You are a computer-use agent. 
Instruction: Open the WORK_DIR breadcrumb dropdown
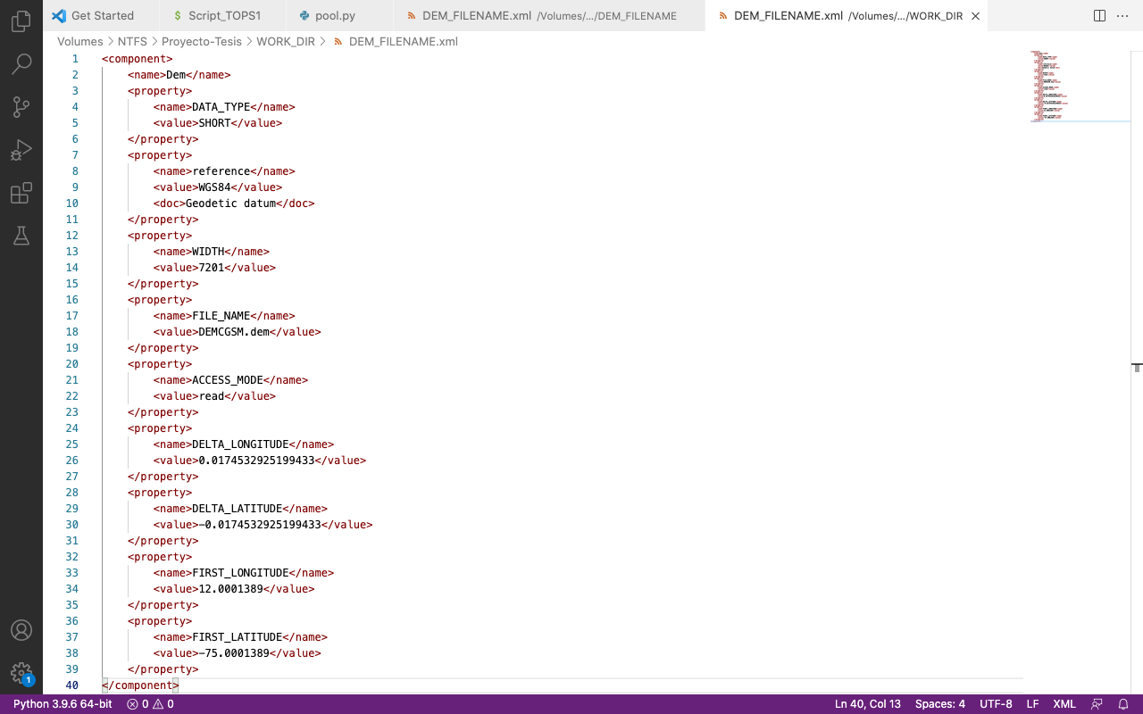pos(286,41)
